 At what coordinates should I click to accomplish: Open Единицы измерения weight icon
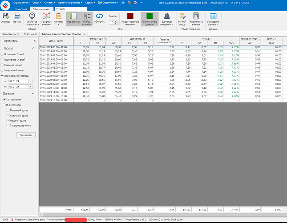167,16
